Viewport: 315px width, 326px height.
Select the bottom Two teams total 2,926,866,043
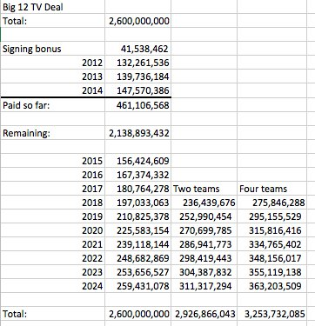[x=204, y=314]
